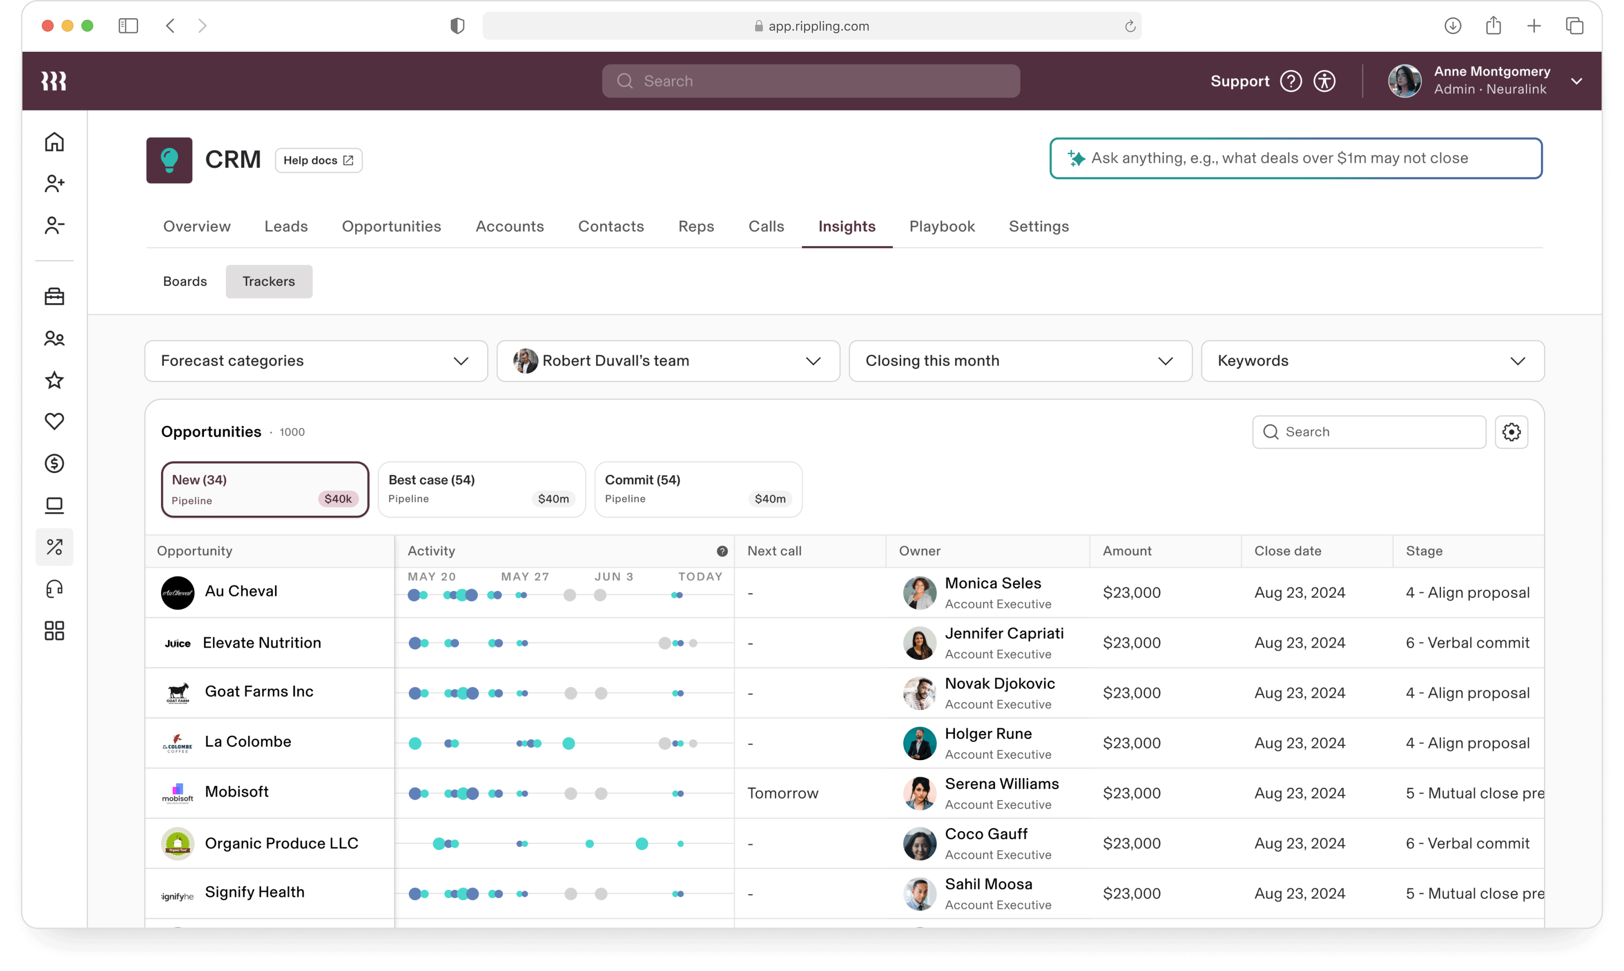The height and width of the screenshot is (971, 1624).
Task: Expand the Forecast categories dropdown
Action: point(316,361)
